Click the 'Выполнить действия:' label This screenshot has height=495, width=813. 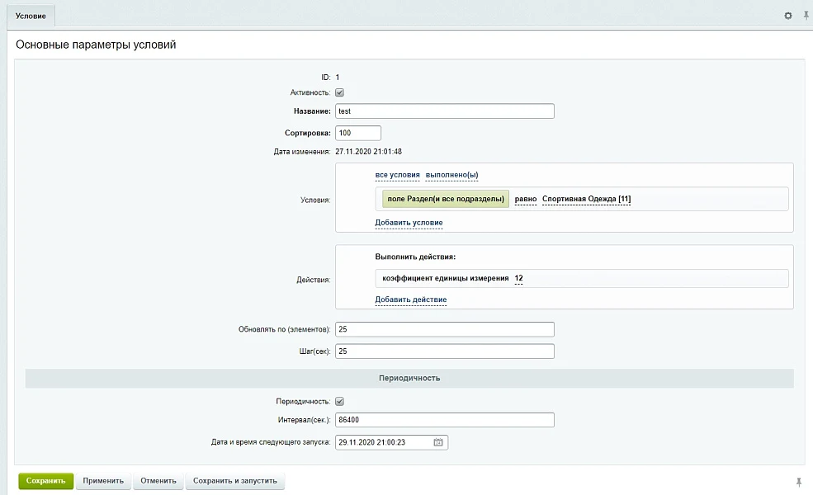click(415, 257)
